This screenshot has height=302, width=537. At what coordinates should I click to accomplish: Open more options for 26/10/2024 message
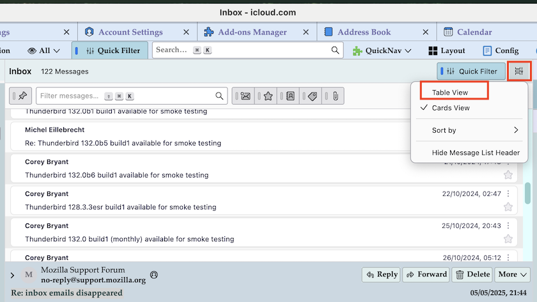[x=508, y=257]
